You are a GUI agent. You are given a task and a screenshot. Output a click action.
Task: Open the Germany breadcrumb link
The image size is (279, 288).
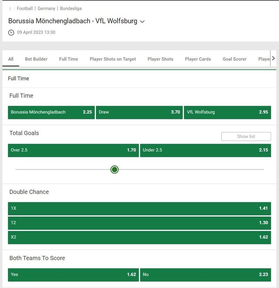click(46, 8)
